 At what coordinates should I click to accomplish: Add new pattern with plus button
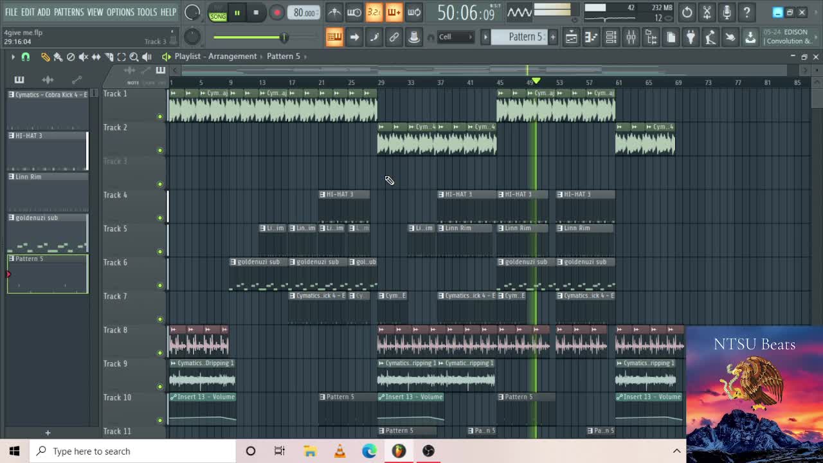552,37
